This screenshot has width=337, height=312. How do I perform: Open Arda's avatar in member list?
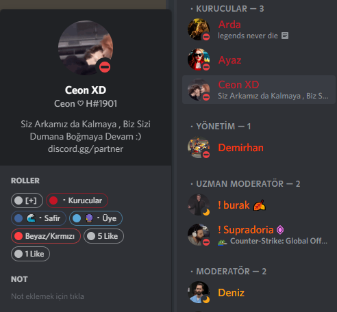199,29
